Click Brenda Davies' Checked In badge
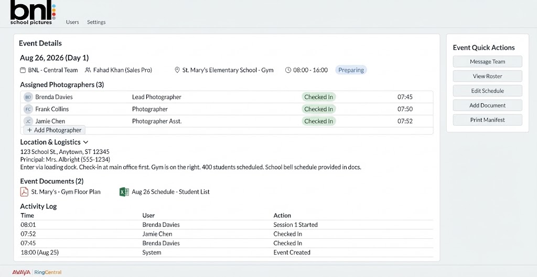The width and height of the screenshot is (537, 277). (x=318, y=97)
